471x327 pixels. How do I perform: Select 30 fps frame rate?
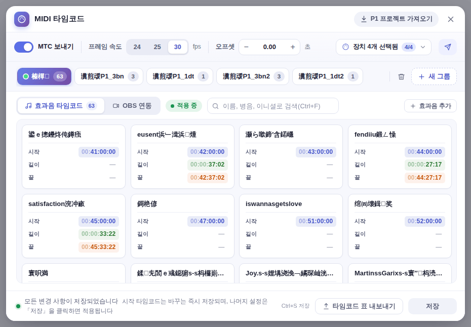tap(178, 47)
